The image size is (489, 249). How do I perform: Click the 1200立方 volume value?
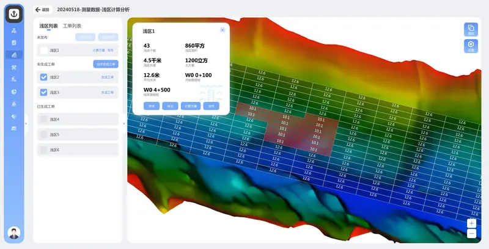[196, 60]
